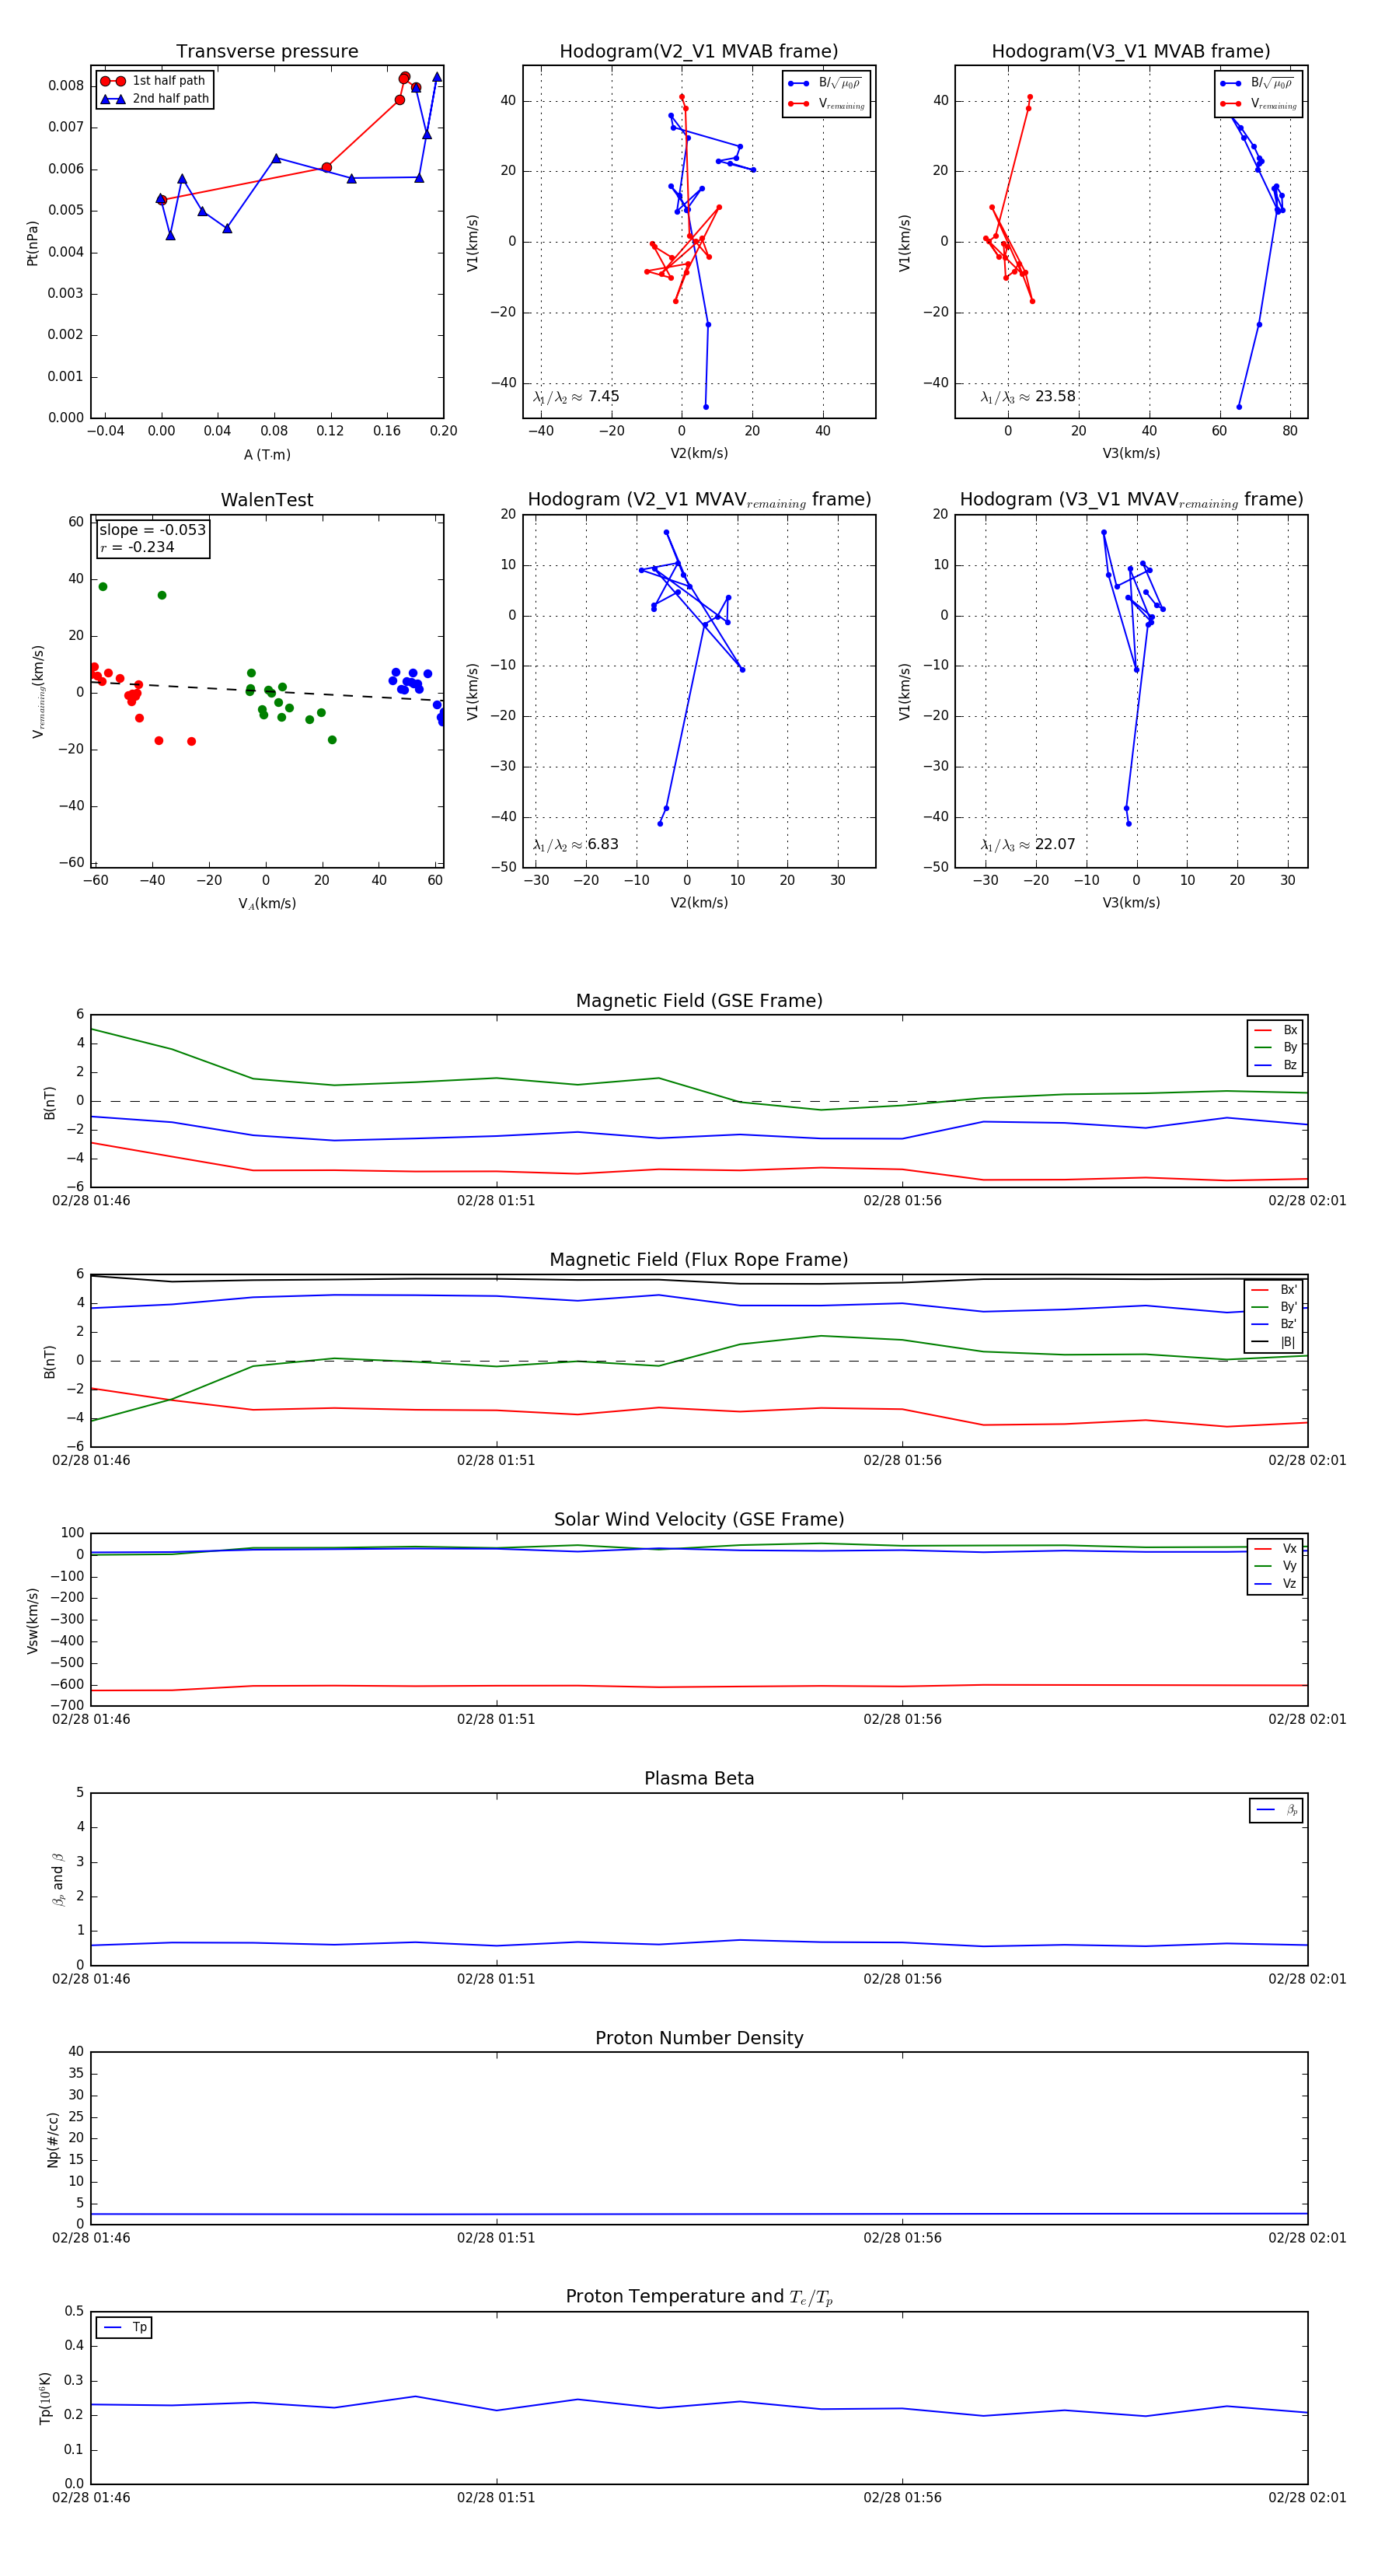Click 'Hodogram (V3_V1 MVAV remaining frame)' title
Screen dimensions: 1399x2566
(x=1131, y=499)
